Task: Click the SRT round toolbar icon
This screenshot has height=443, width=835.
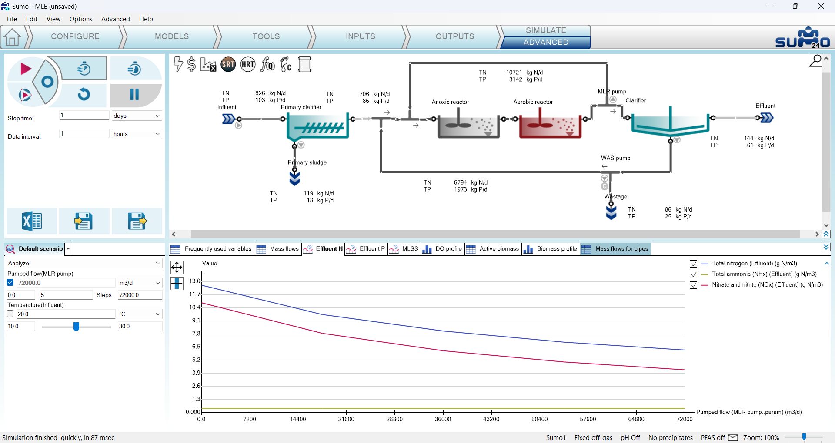Action: tap(228, 65)
